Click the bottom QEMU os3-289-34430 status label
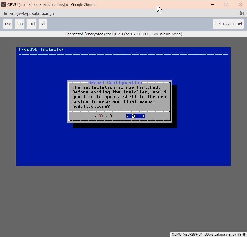The image size is (247, 237). pos(204,235)
